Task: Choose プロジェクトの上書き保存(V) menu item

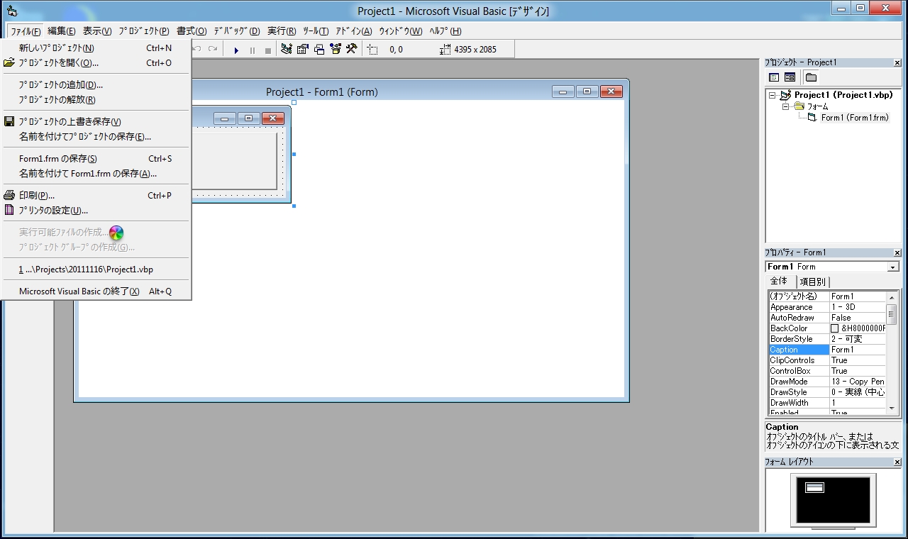Action: pos(96,122)
